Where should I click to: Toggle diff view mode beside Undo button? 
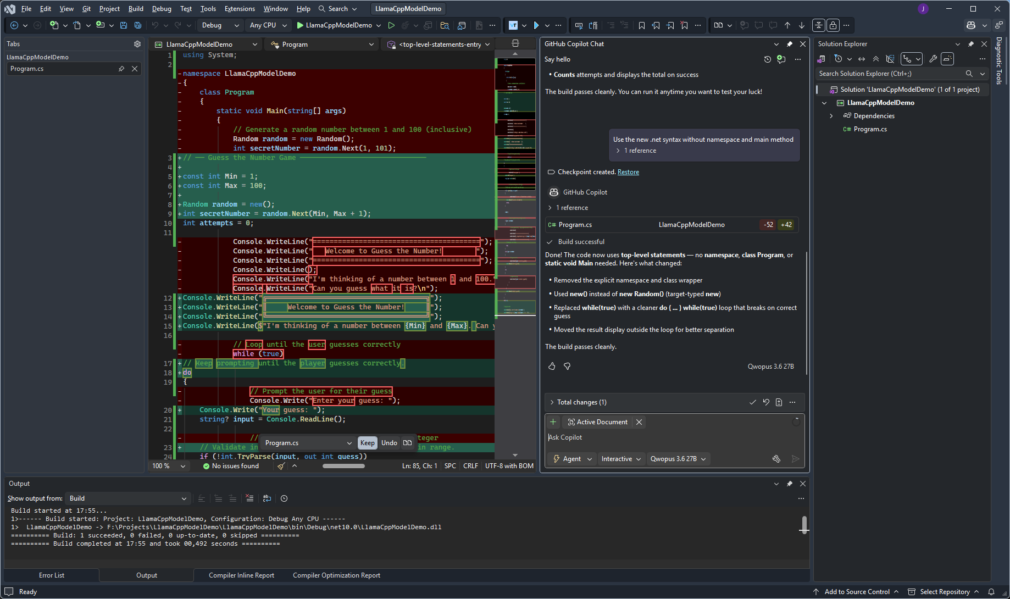(x=407, y=443)
